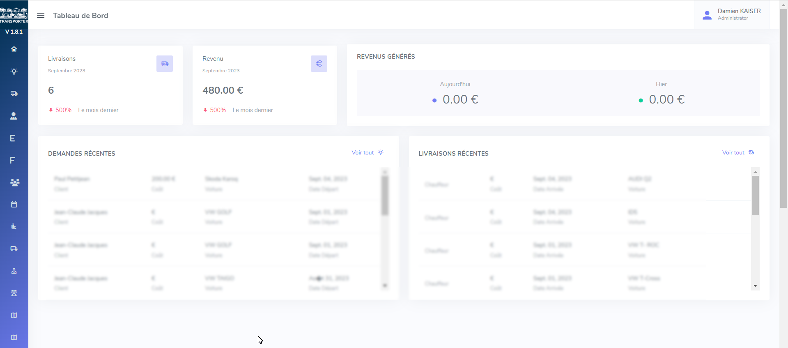The image size is (788, 348).
Task: Open the single user with tie sidebar icon
Action: 14,116
